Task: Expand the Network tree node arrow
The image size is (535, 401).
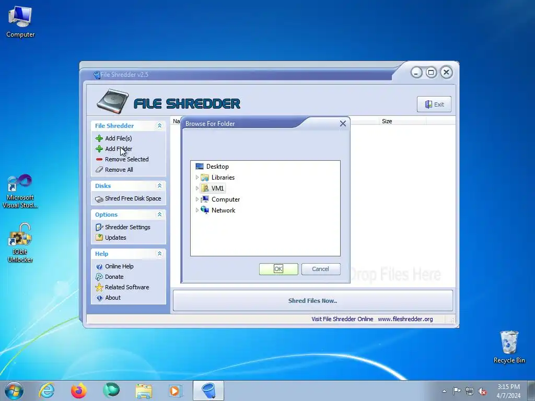Action: coord(197,210)
